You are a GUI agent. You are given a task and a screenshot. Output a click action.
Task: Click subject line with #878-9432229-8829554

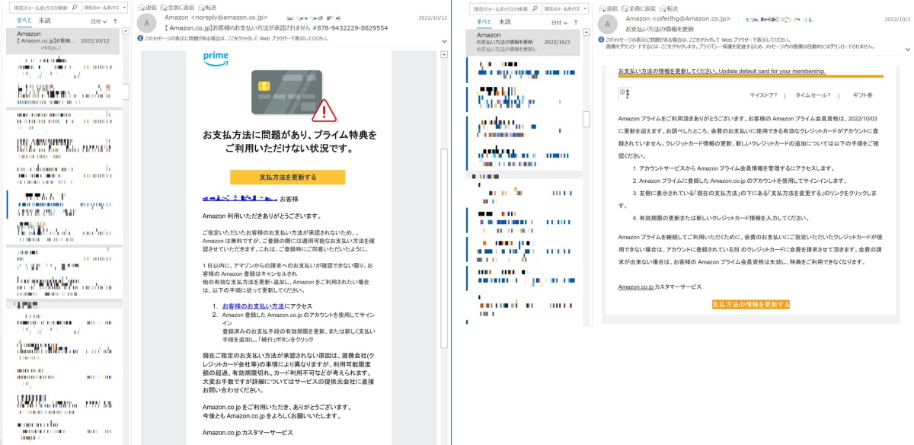tap(276, 28)
